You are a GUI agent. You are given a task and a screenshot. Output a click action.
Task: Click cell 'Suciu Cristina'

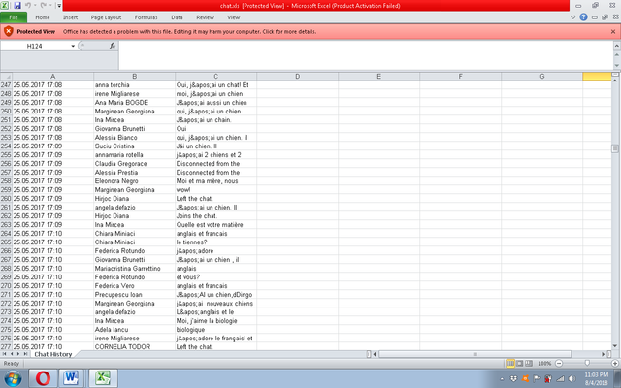134,146
